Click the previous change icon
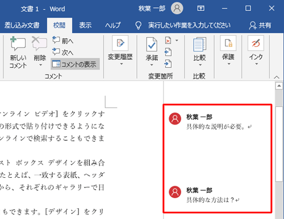This screenshot has height=219, width=284. tap(168, 52)
